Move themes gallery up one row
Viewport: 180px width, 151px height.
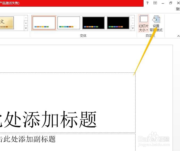(x=26, y=18)
